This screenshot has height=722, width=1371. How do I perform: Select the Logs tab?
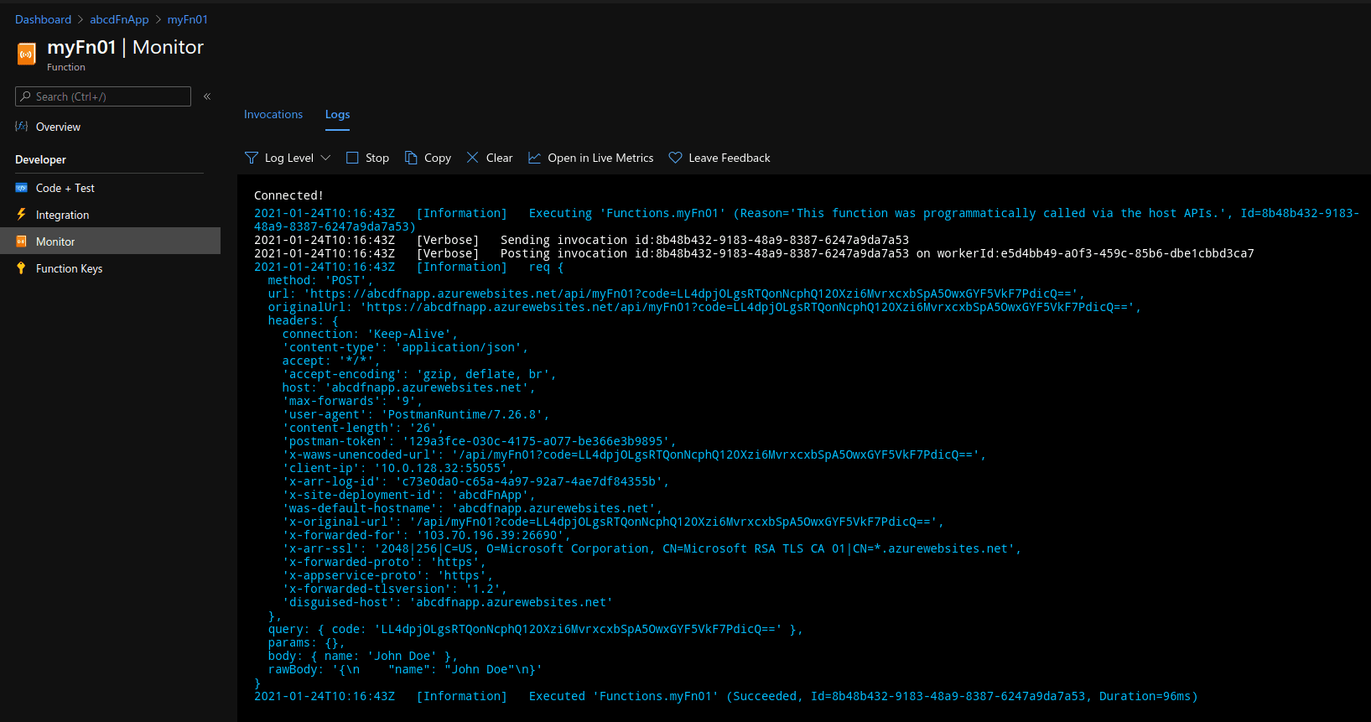pos(337,114)
